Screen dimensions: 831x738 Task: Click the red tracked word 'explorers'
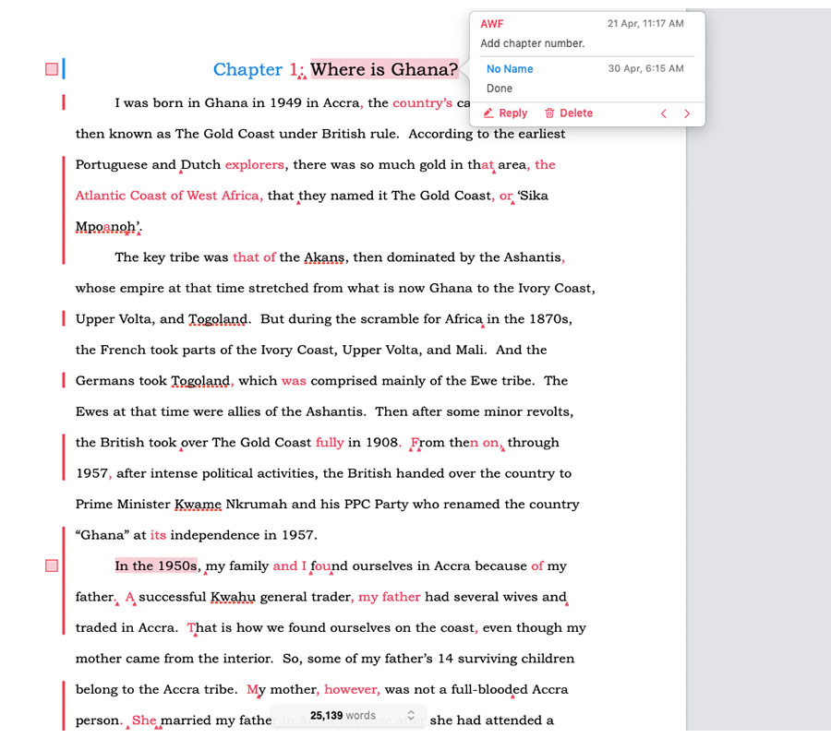click(x=255, y=165)
